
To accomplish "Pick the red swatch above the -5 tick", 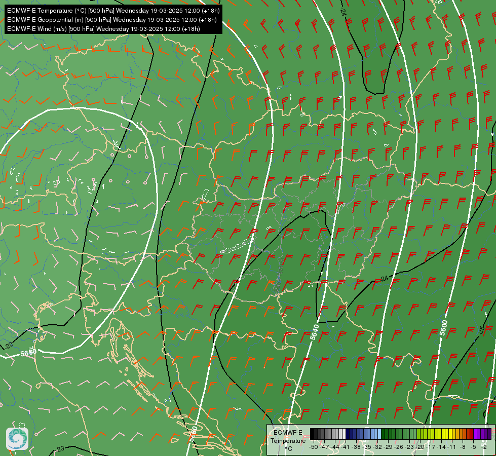I will [x=472, y=434].
